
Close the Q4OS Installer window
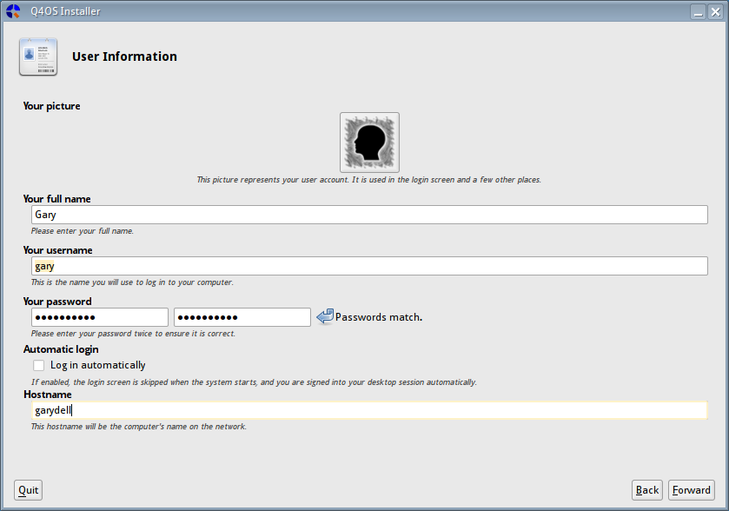(715, 11)
